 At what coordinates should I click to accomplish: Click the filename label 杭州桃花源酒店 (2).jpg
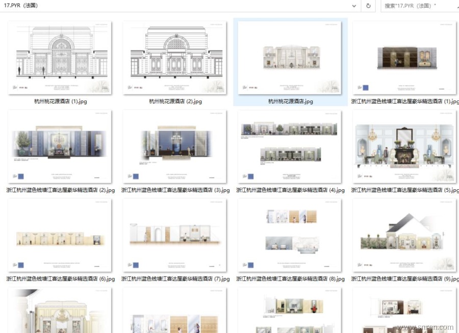(x=175, y=101)
